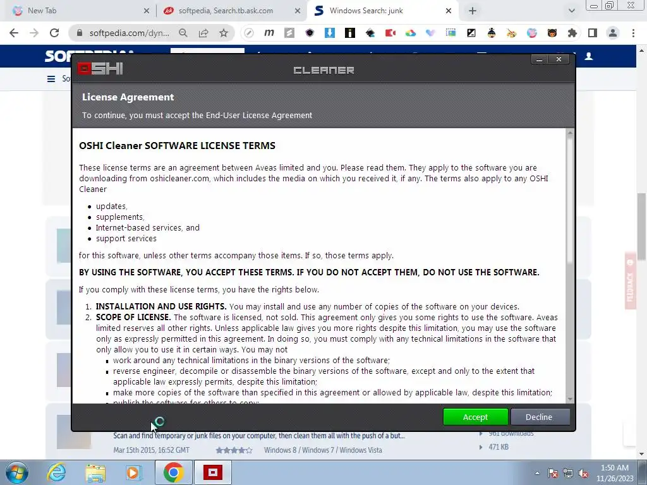Click the muted volume tray icon

[583, 473]
